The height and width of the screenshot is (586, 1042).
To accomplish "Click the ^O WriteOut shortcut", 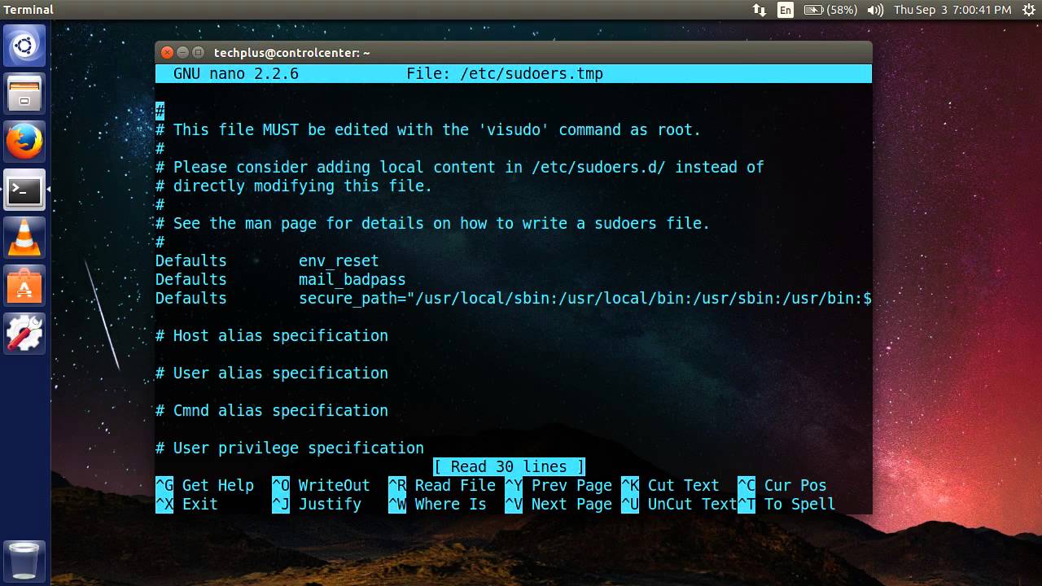I will click(321, 486).
